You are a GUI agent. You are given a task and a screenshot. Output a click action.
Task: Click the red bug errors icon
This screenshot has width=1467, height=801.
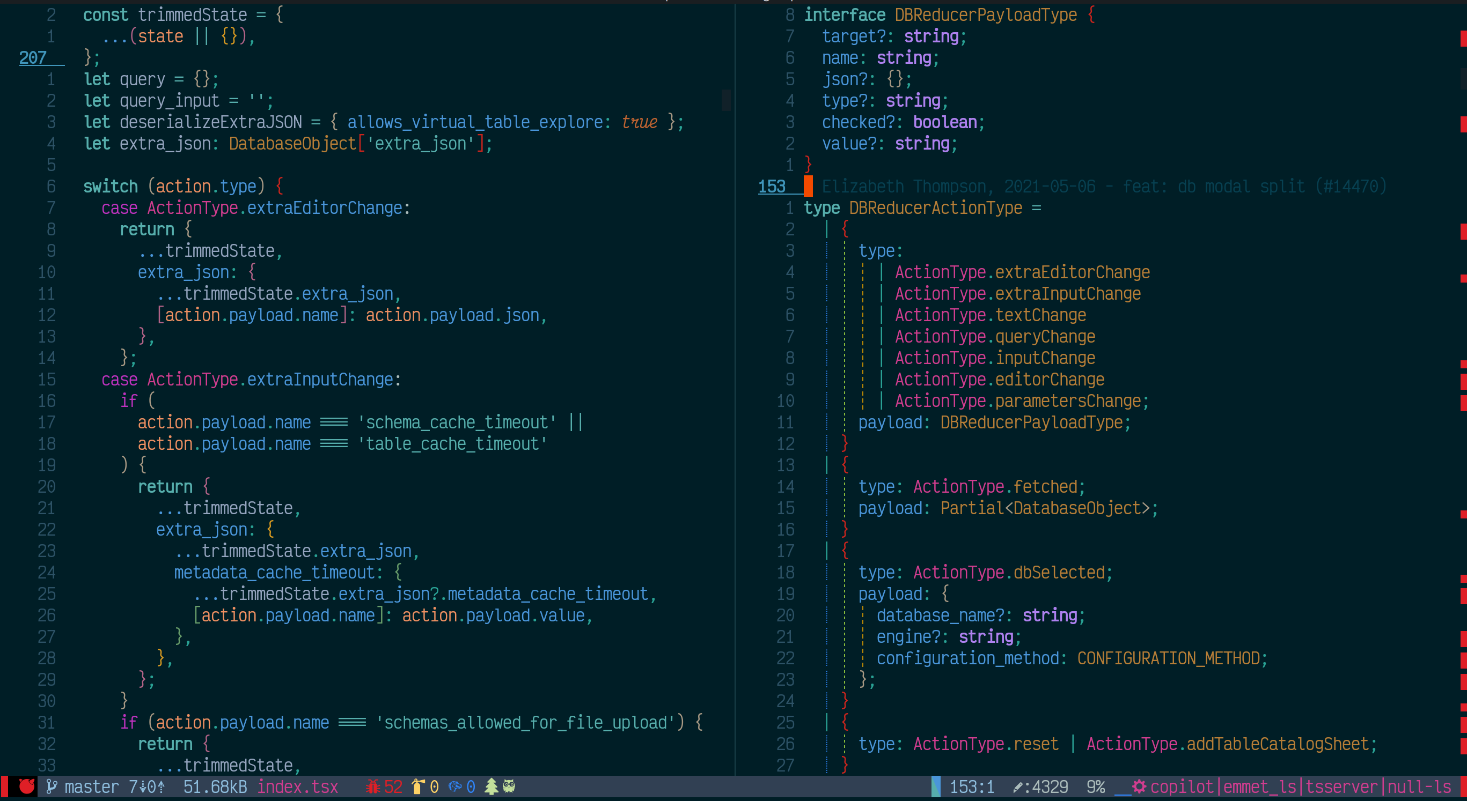[373, 787]
